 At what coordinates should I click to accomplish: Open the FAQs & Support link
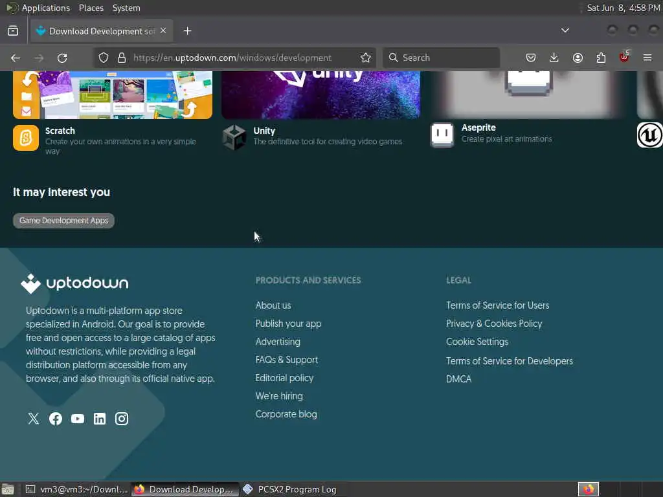point(287,360)
